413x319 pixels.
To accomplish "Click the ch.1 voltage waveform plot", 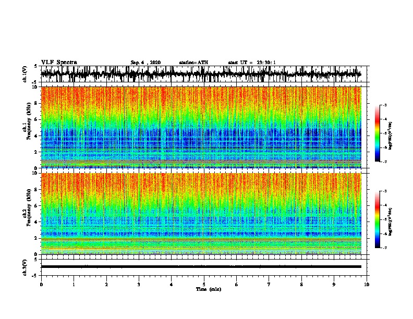I will pos(204,74).
